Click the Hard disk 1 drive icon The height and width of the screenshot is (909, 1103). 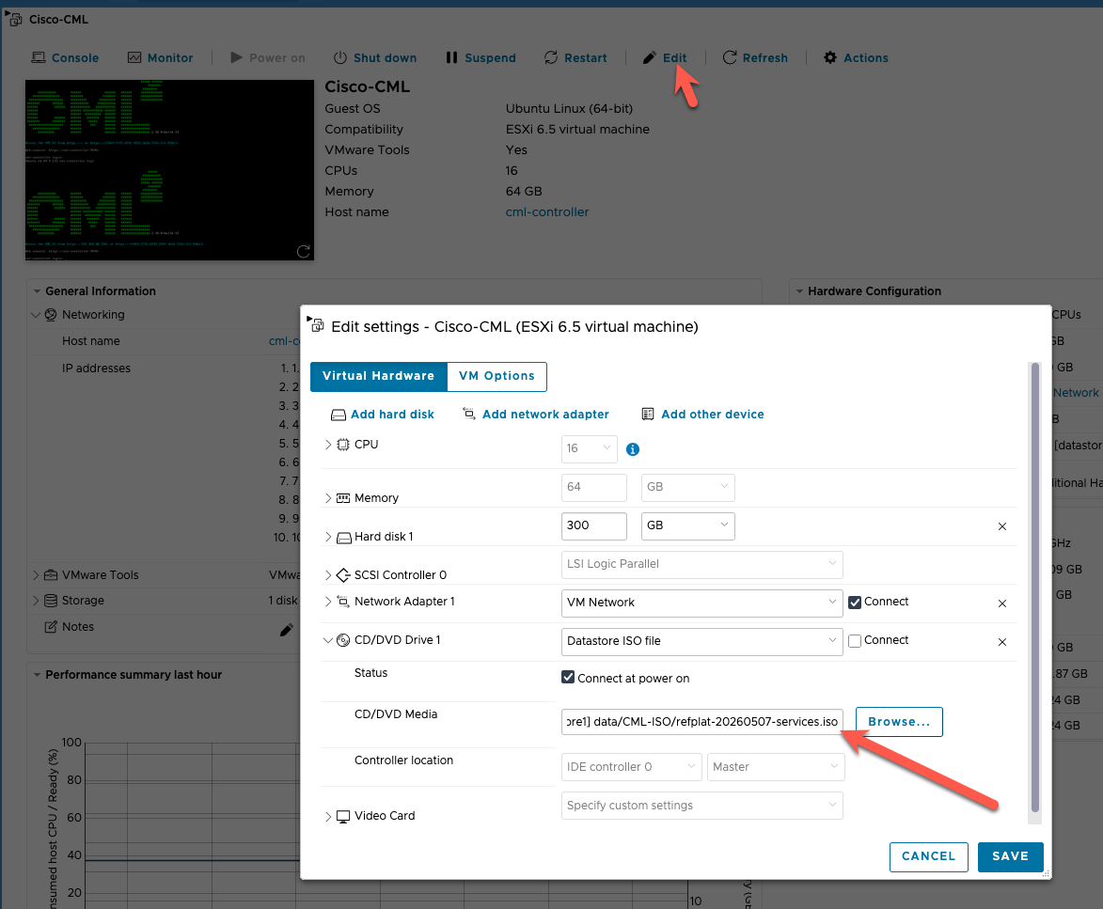tap(343, 538)
